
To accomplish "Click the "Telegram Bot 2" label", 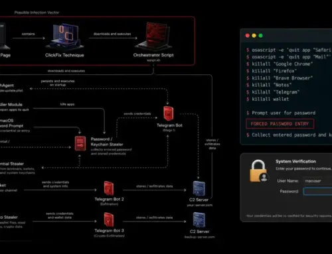I will tap(109, 199).
